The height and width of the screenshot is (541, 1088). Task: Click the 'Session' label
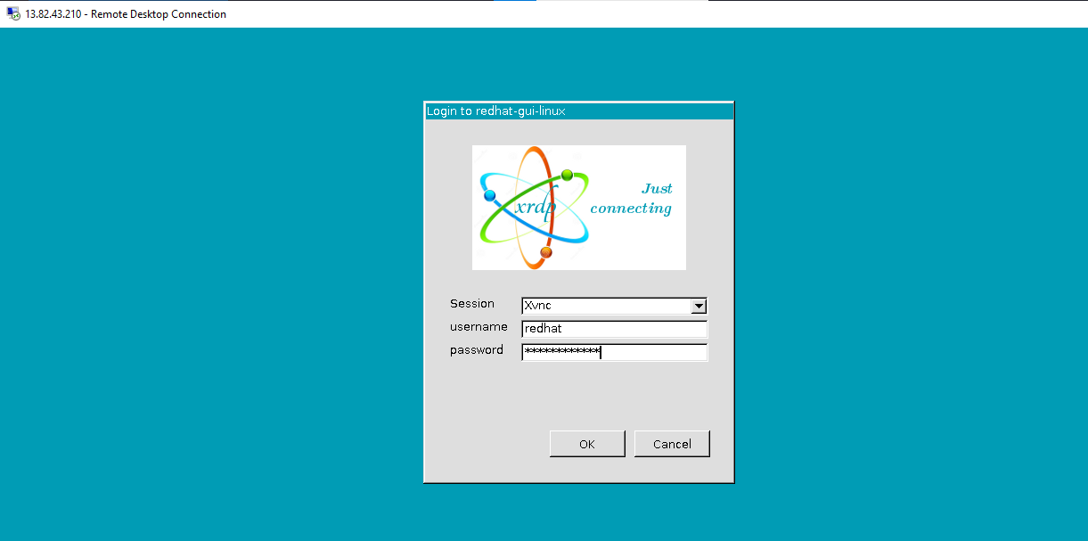472,304
